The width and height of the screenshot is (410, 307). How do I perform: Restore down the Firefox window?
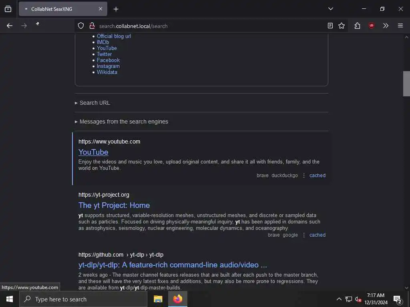(382, 9)
